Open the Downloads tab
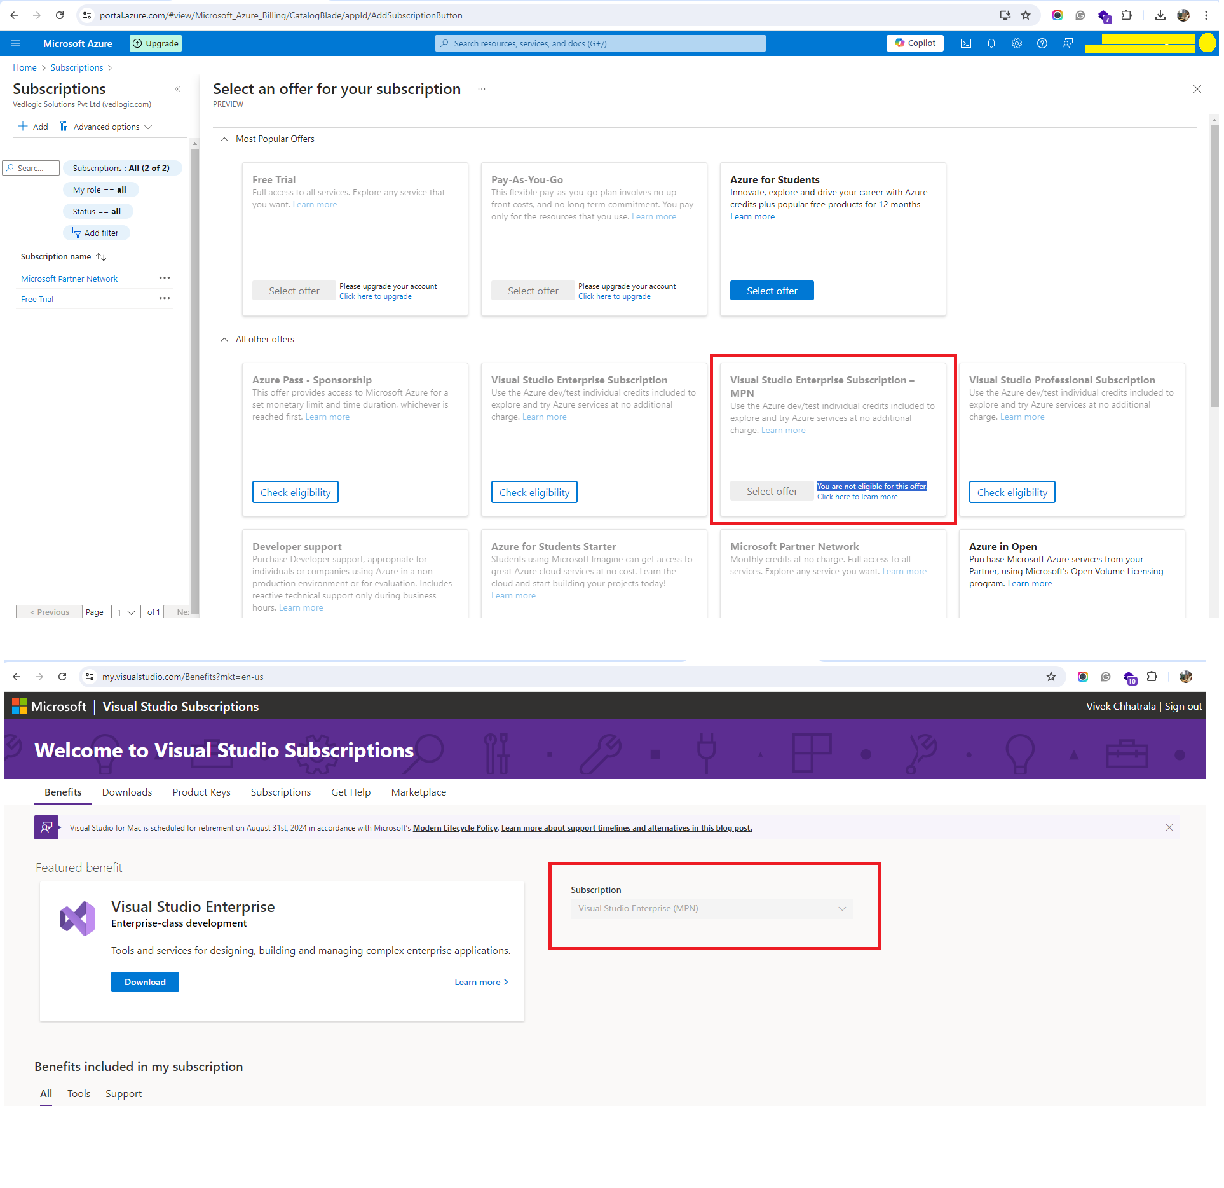1224x1188 pixels. point(127,792)
